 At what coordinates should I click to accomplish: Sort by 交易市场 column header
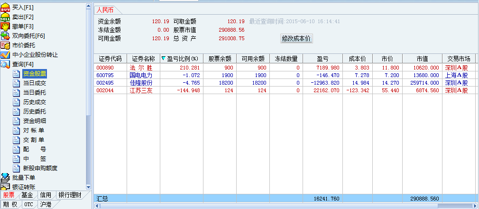pyautogui.click(x=459, y=59)
